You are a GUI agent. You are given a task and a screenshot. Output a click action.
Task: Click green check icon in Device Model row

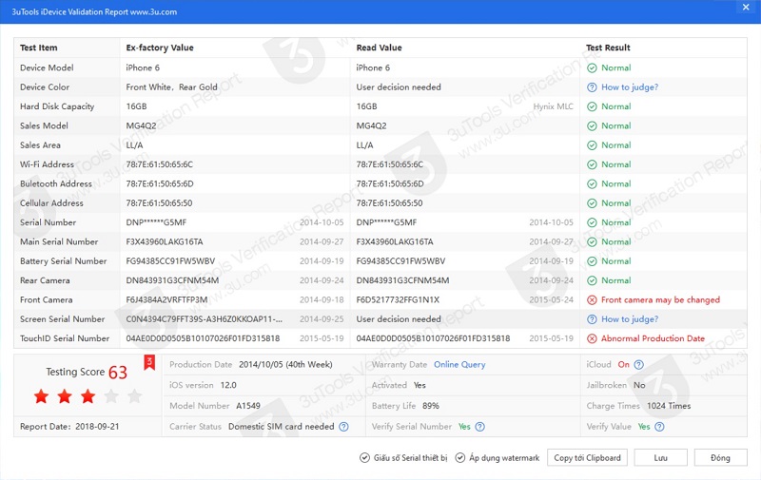592,67
